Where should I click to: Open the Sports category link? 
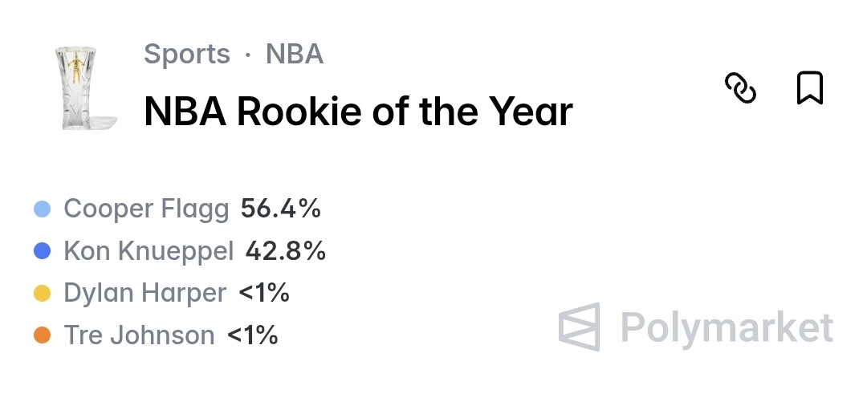[187, 55]
